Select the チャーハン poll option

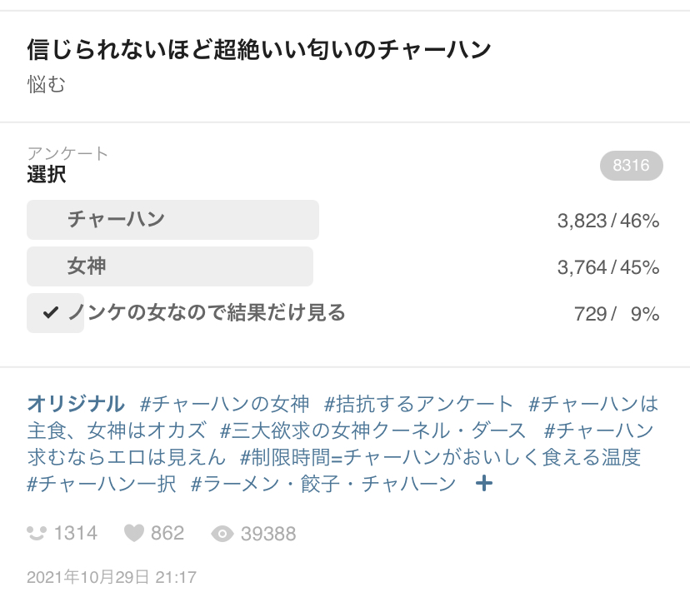click(x=173, y=220)
